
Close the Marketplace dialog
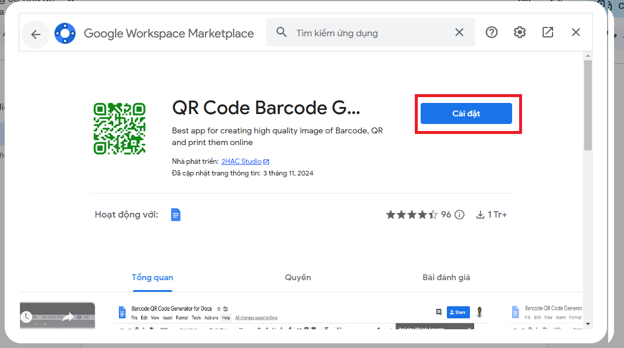point(576,32)
